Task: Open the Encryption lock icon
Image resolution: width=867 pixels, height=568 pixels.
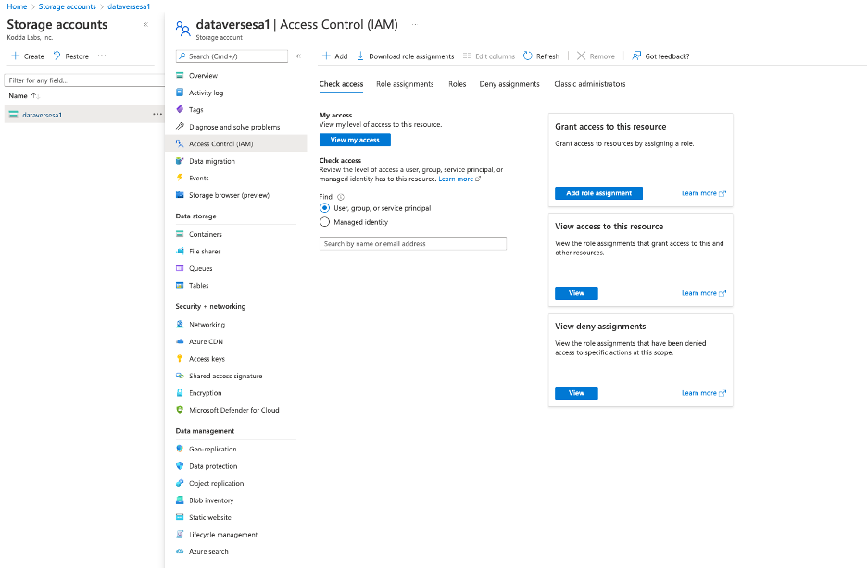Action: pyautogui.click(x=180, y=393)
